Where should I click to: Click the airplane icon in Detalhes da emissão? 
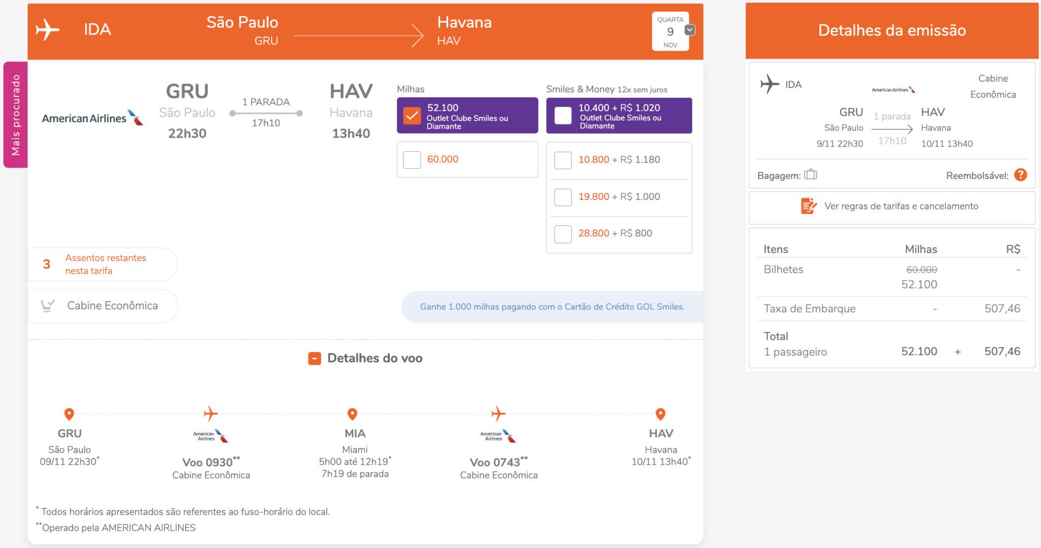point(769,84)
